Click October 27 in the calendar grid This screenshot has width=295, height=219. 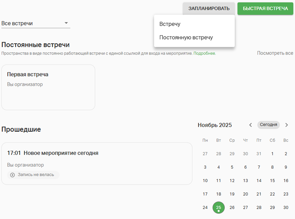point(205,154)
